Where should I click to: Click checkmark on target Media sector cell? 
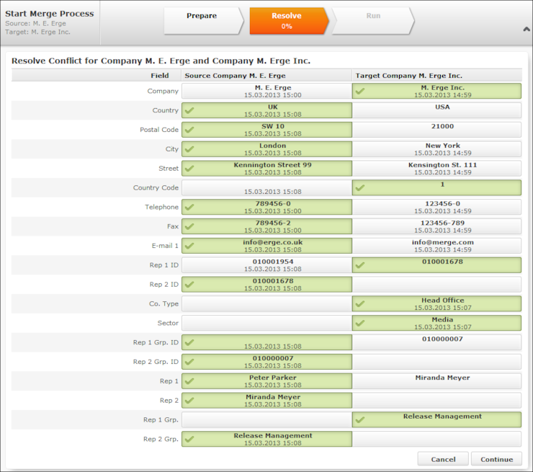click(360, 324)
